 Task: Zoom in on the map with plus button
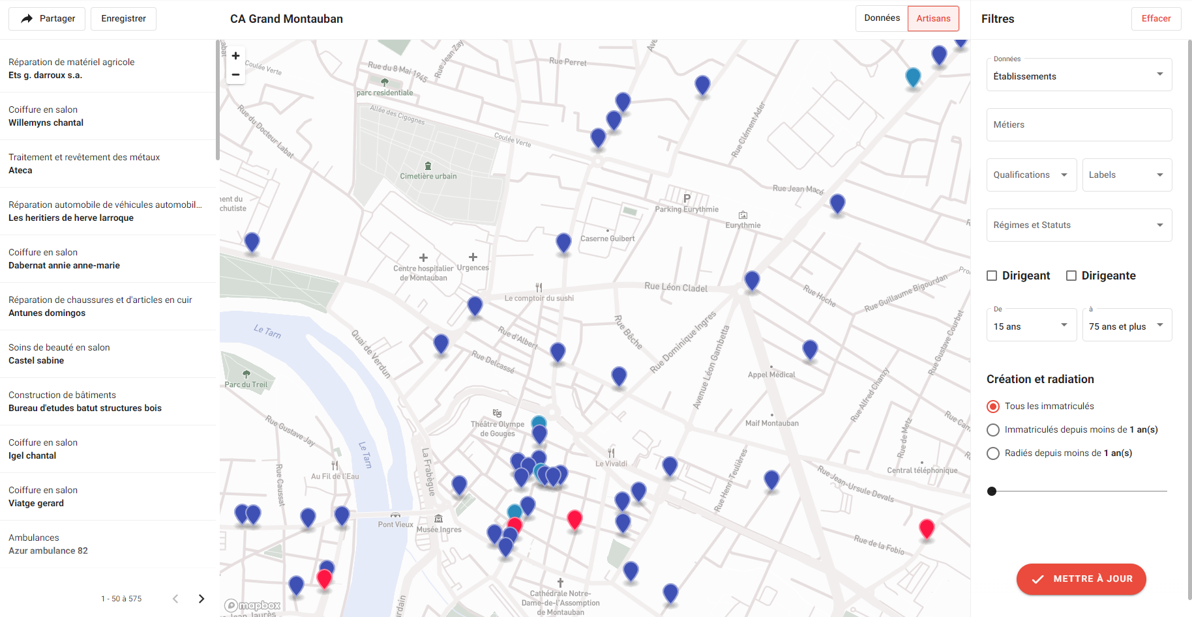236,56
